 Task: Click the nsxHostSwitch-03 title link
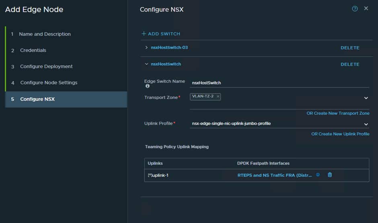click(x=169, y=48)
